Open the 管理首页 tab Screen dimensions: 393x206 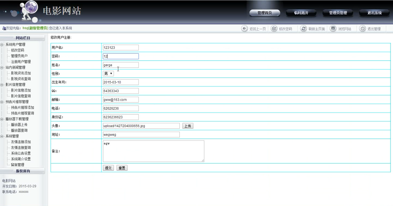click(265, 13)
